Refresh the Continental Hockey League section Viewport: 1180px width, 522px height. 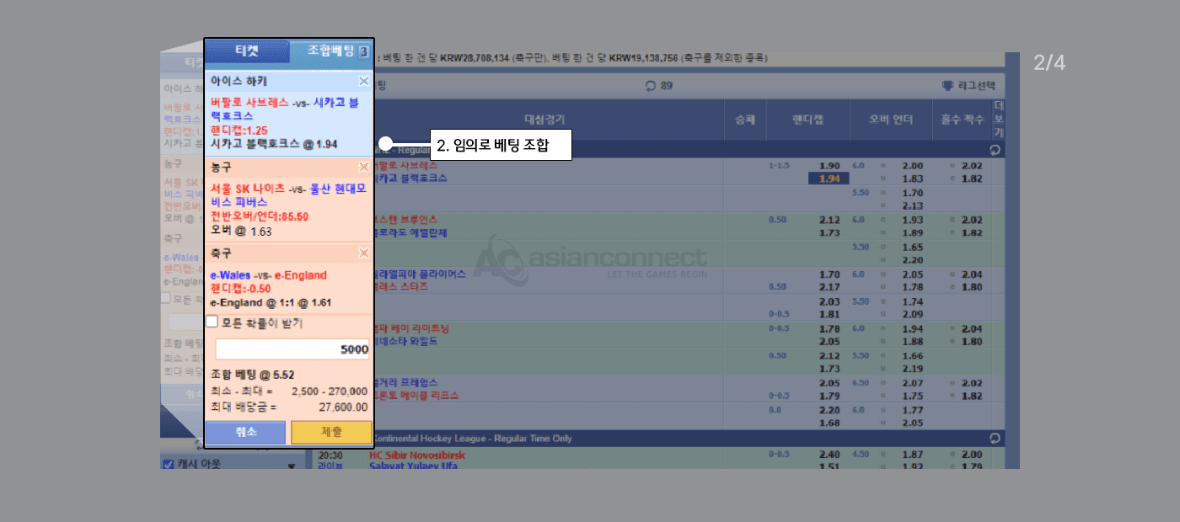[x=995, y=439]
